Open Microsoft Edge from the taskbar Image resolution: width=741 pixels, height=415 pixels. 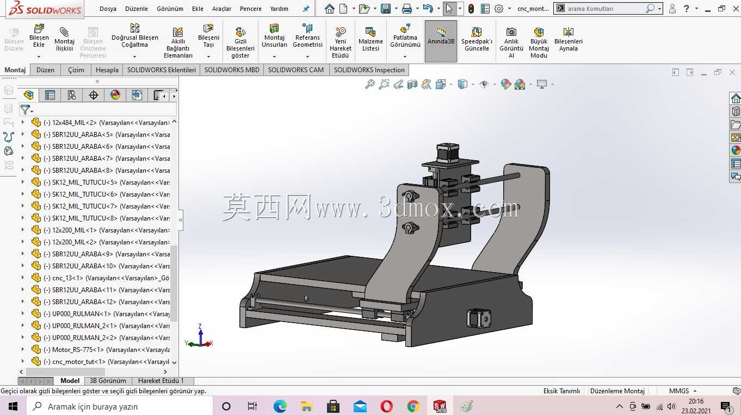click(280, 406)
